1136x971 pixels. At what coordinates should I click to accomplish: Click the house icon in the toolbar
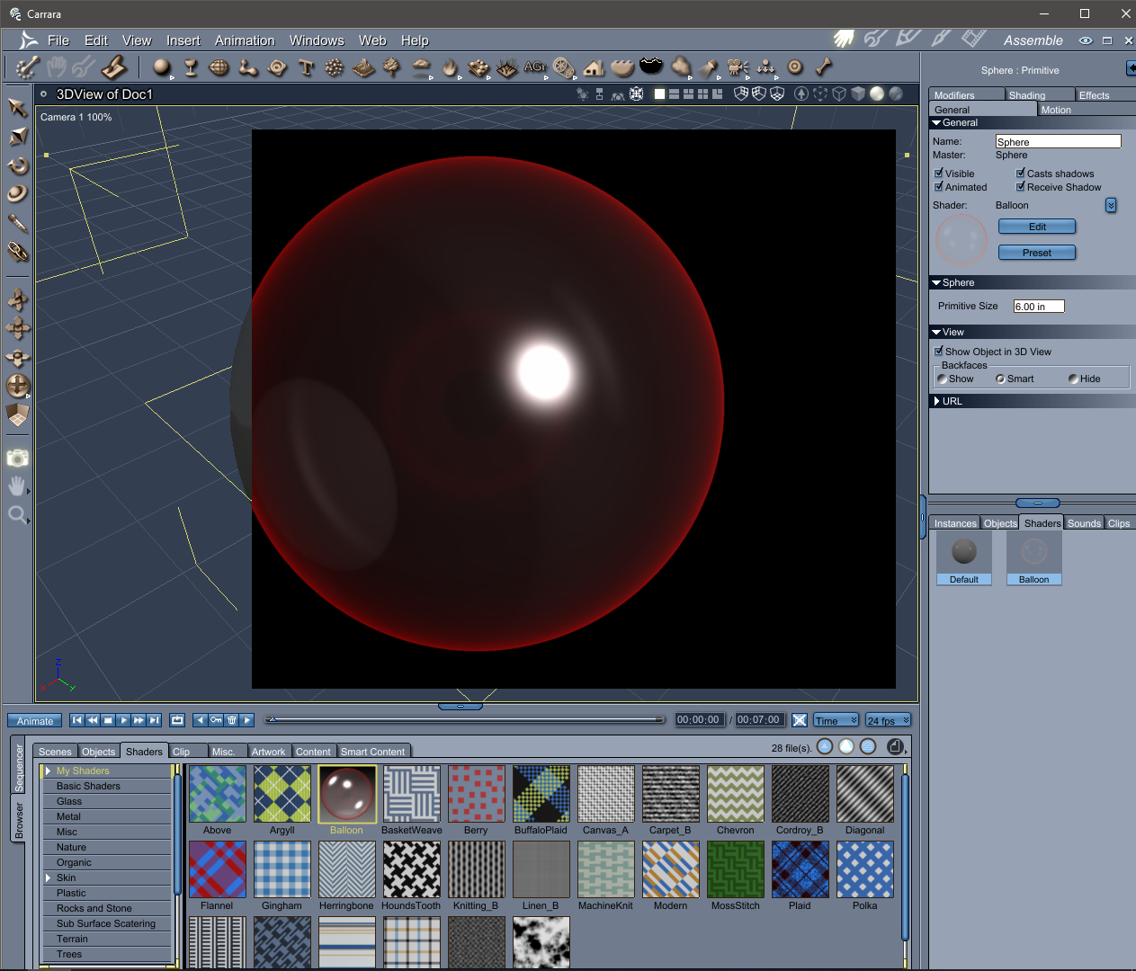(x=594, y=67)
